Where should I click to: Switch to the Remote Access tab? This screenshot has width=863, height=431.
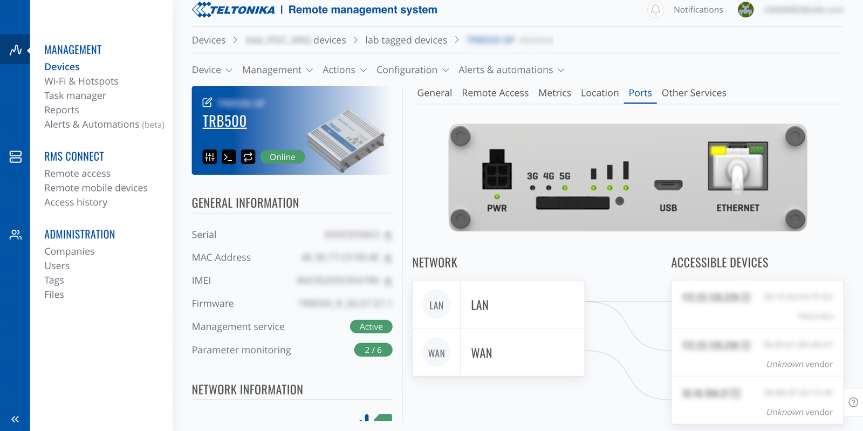click(x=495, y=93)
